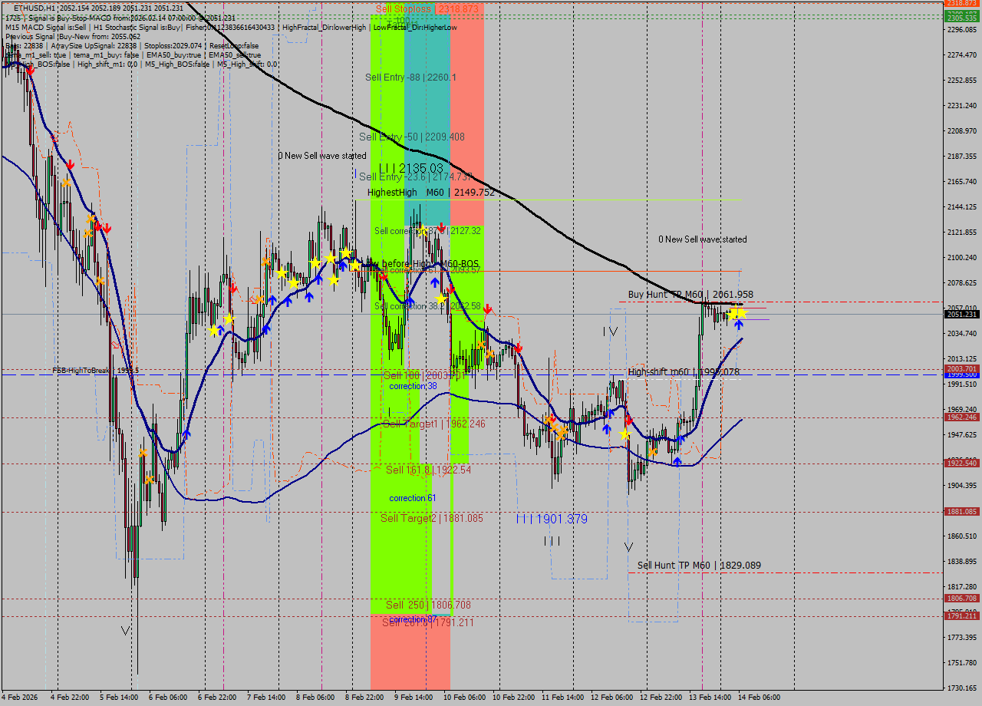Screen dimensions: 982x706
Task: Click the 0 New Sell wave started text
Action: 320,156
